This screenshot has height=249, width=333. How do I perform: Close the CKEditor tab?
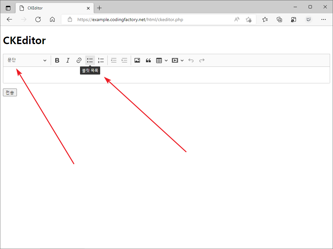point(88,8)
